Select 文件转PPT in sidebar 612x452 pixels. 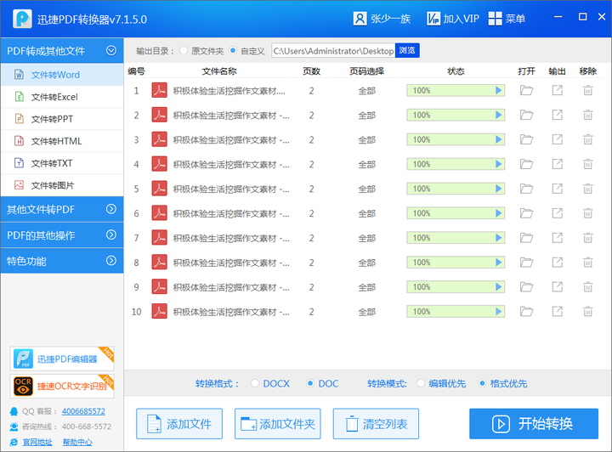(x=62, y=119)
